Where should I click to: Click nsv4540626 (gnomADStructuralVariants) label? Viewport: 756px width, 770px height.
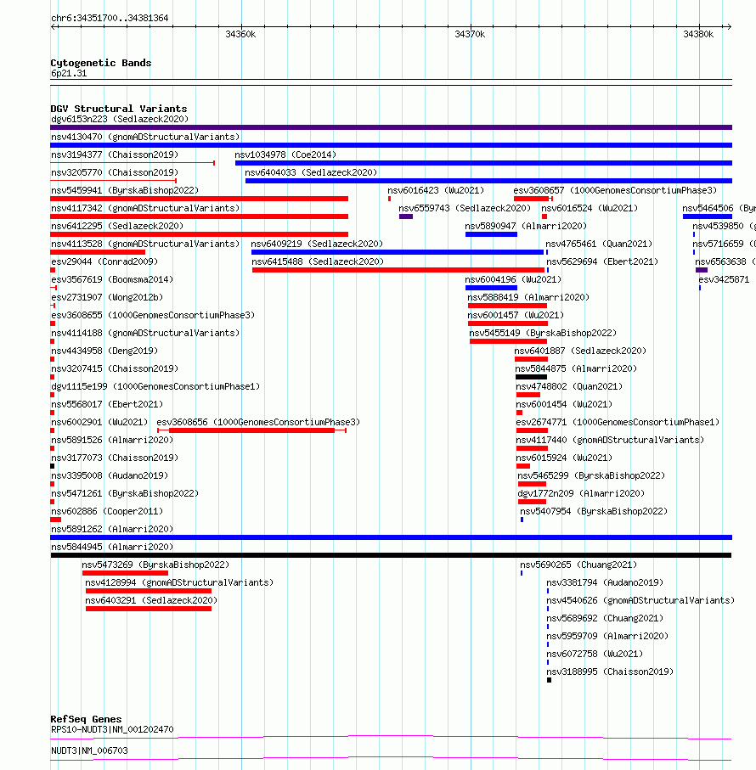(x=640, y=600)
